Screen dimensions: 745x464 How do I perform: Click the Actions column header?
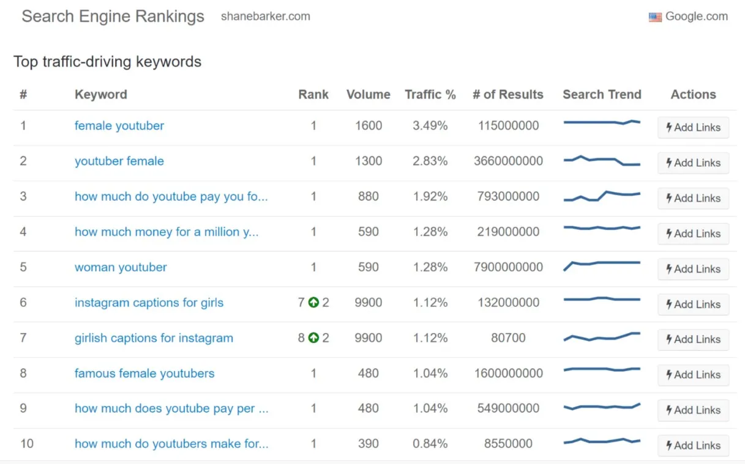[x=693, y=95]
